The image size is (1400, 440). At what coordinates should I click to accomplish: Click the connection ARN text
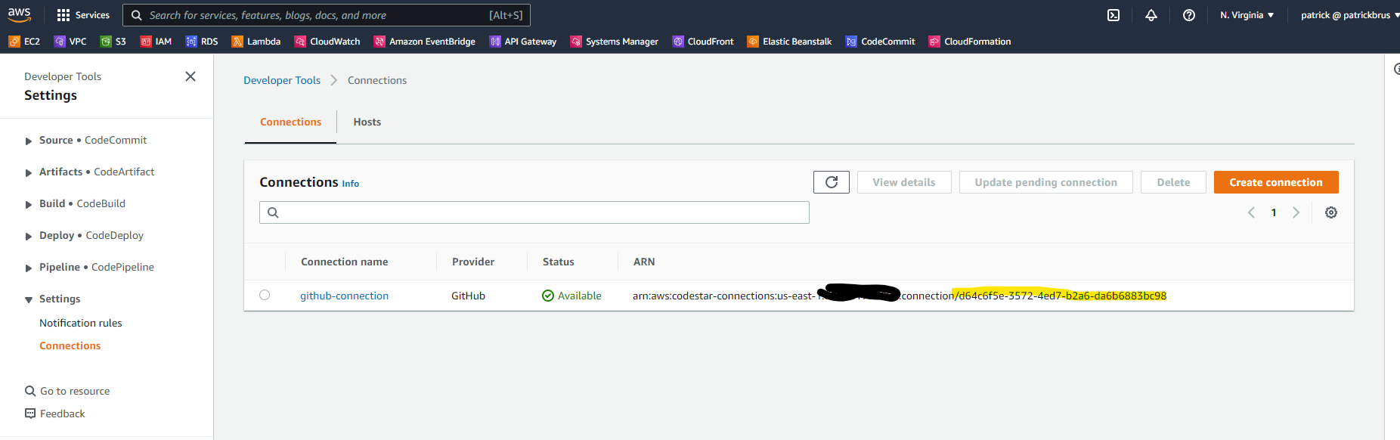[x=900, y=296]
